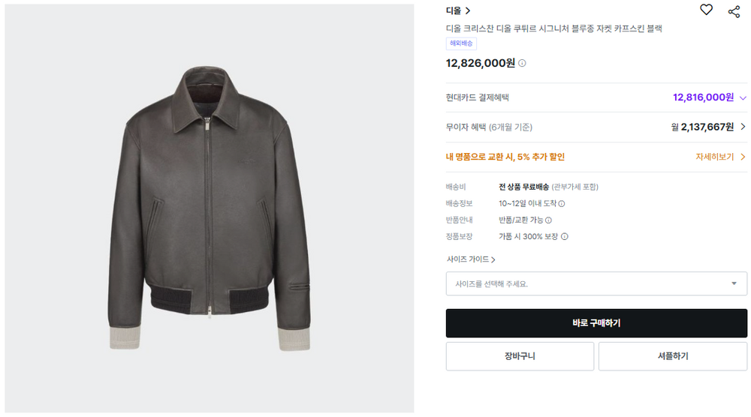Image resolution: width=751 pixels, height=417 pixels.
Task: Expand 현대카드 결제혜택 chevron
Action: (x=743, y=97)
